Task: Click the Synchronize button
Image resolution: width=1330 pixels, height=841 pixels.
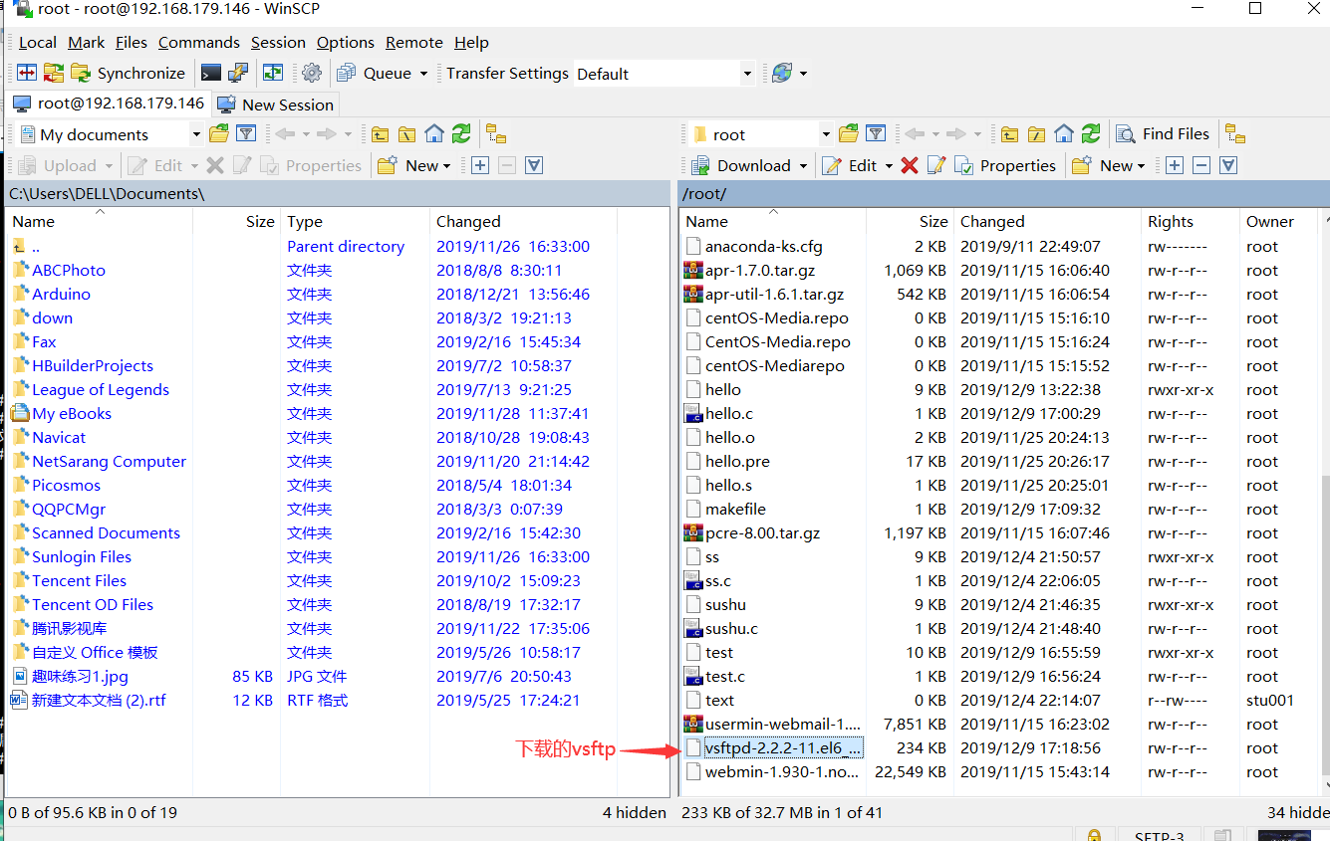Action: click(128, 73)
